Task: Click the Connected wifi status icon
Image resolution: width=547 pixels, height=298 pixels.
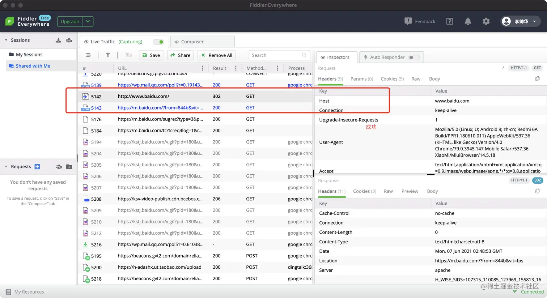Action: [x=515, y=292]
